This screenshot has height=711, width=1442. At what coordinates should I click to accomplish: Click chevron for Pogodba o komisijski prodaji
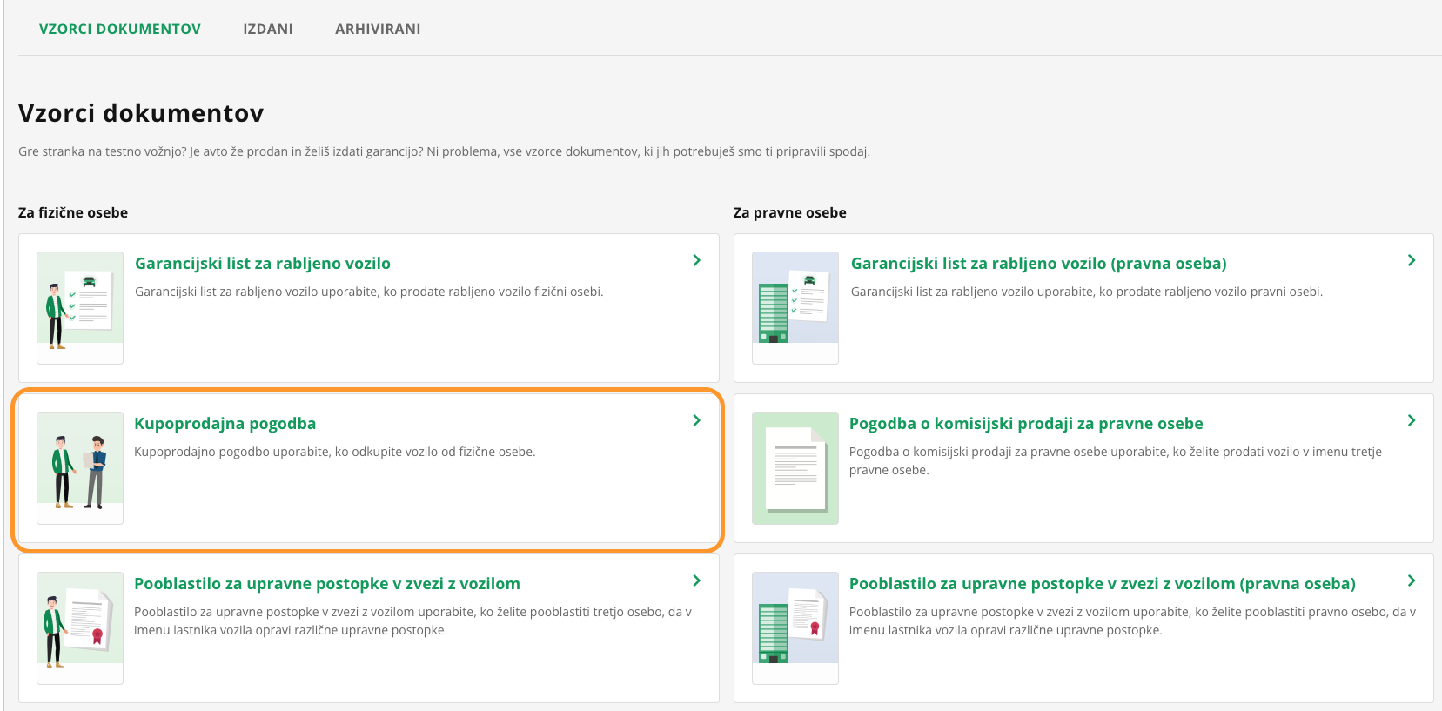pos(1412,420)
